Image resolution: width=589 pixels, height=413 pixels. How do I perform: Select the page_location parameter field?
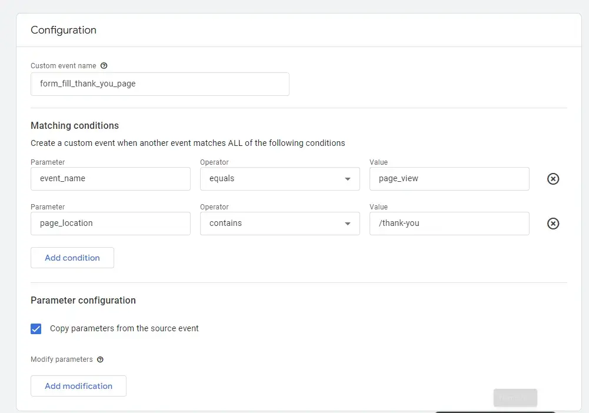[x=110, y=224]
